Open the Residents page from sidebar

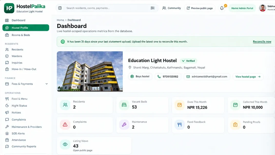[26, 50]
